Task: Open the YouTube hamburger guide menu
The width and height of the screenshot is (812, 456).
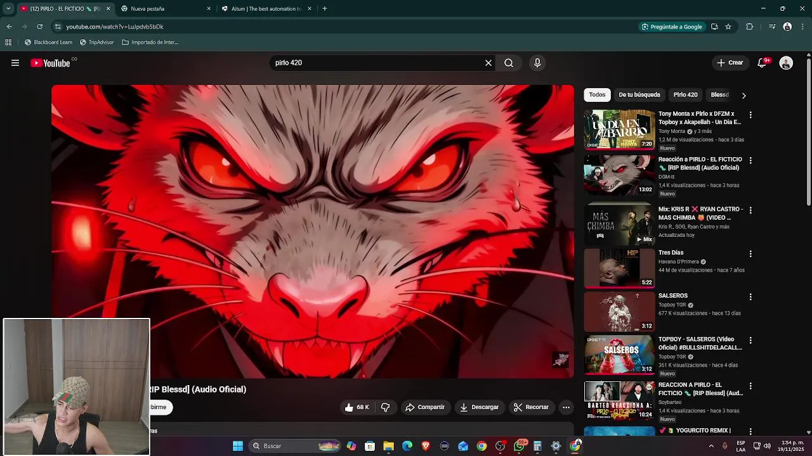Action: (15, 63)
